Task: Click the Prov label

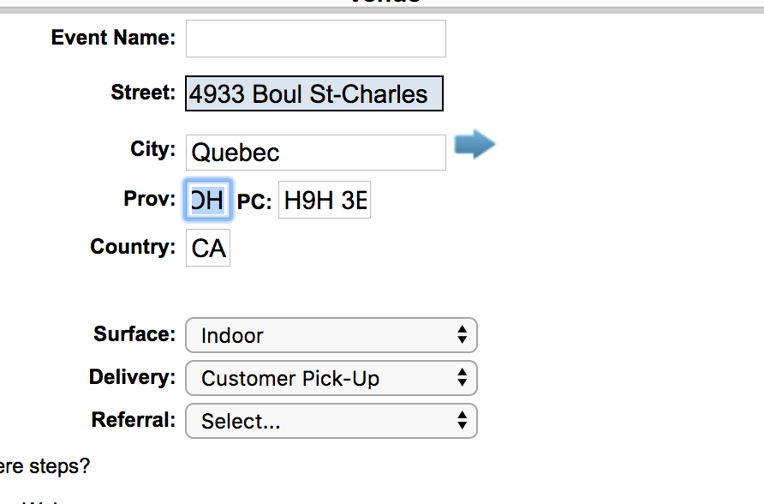Action: click(149, 199)
